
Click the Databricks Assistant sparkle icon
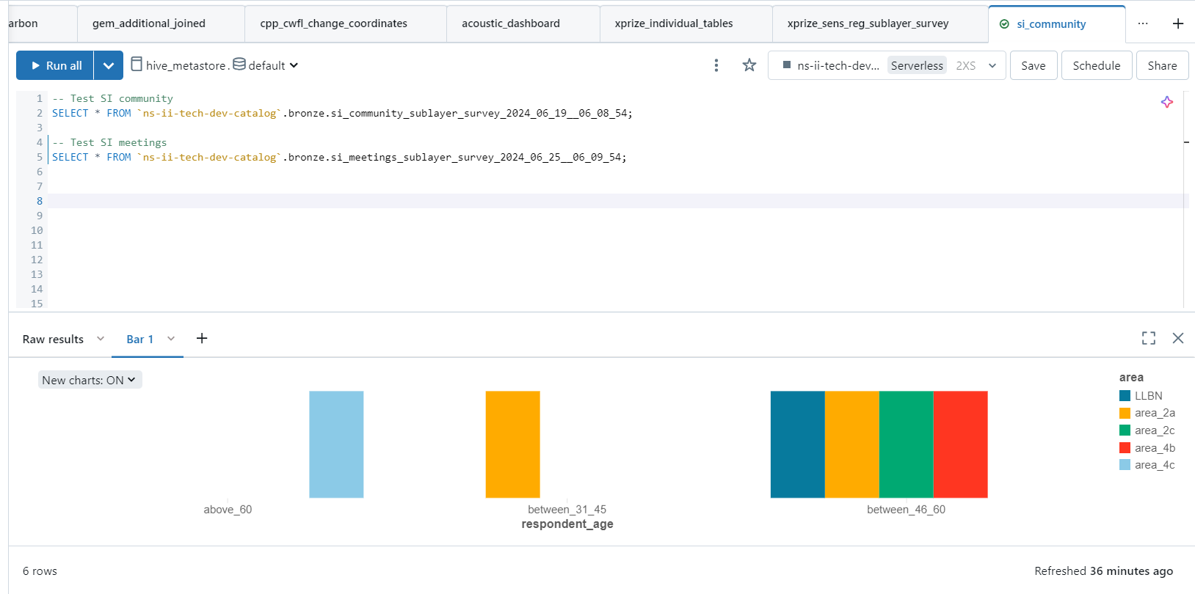click(1167, 102)
